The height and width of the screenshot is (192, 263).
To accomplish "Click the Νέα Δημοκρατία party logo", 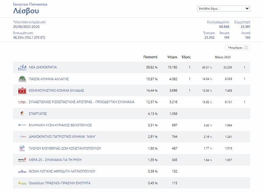I will tap(22, 67).
